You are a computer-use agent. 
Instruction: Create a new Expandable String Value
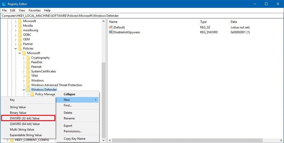[x=28, y=135]
